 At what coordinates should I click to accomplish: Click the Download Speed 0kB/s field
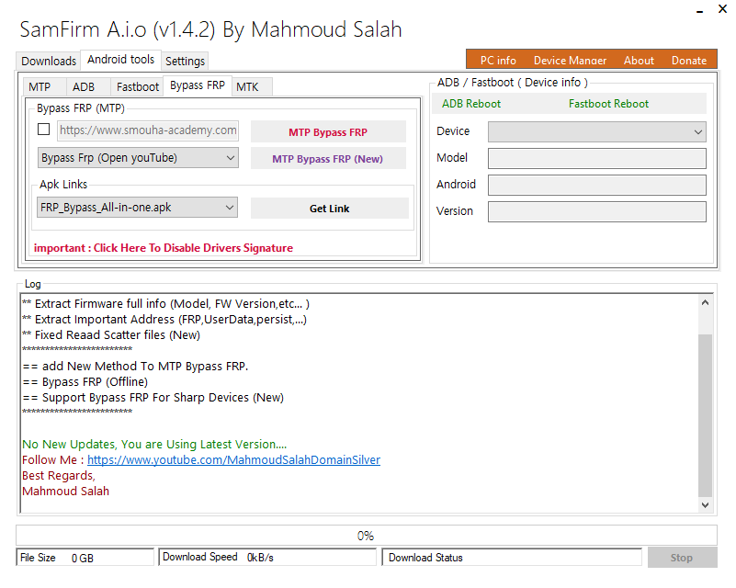coord(267,557)
